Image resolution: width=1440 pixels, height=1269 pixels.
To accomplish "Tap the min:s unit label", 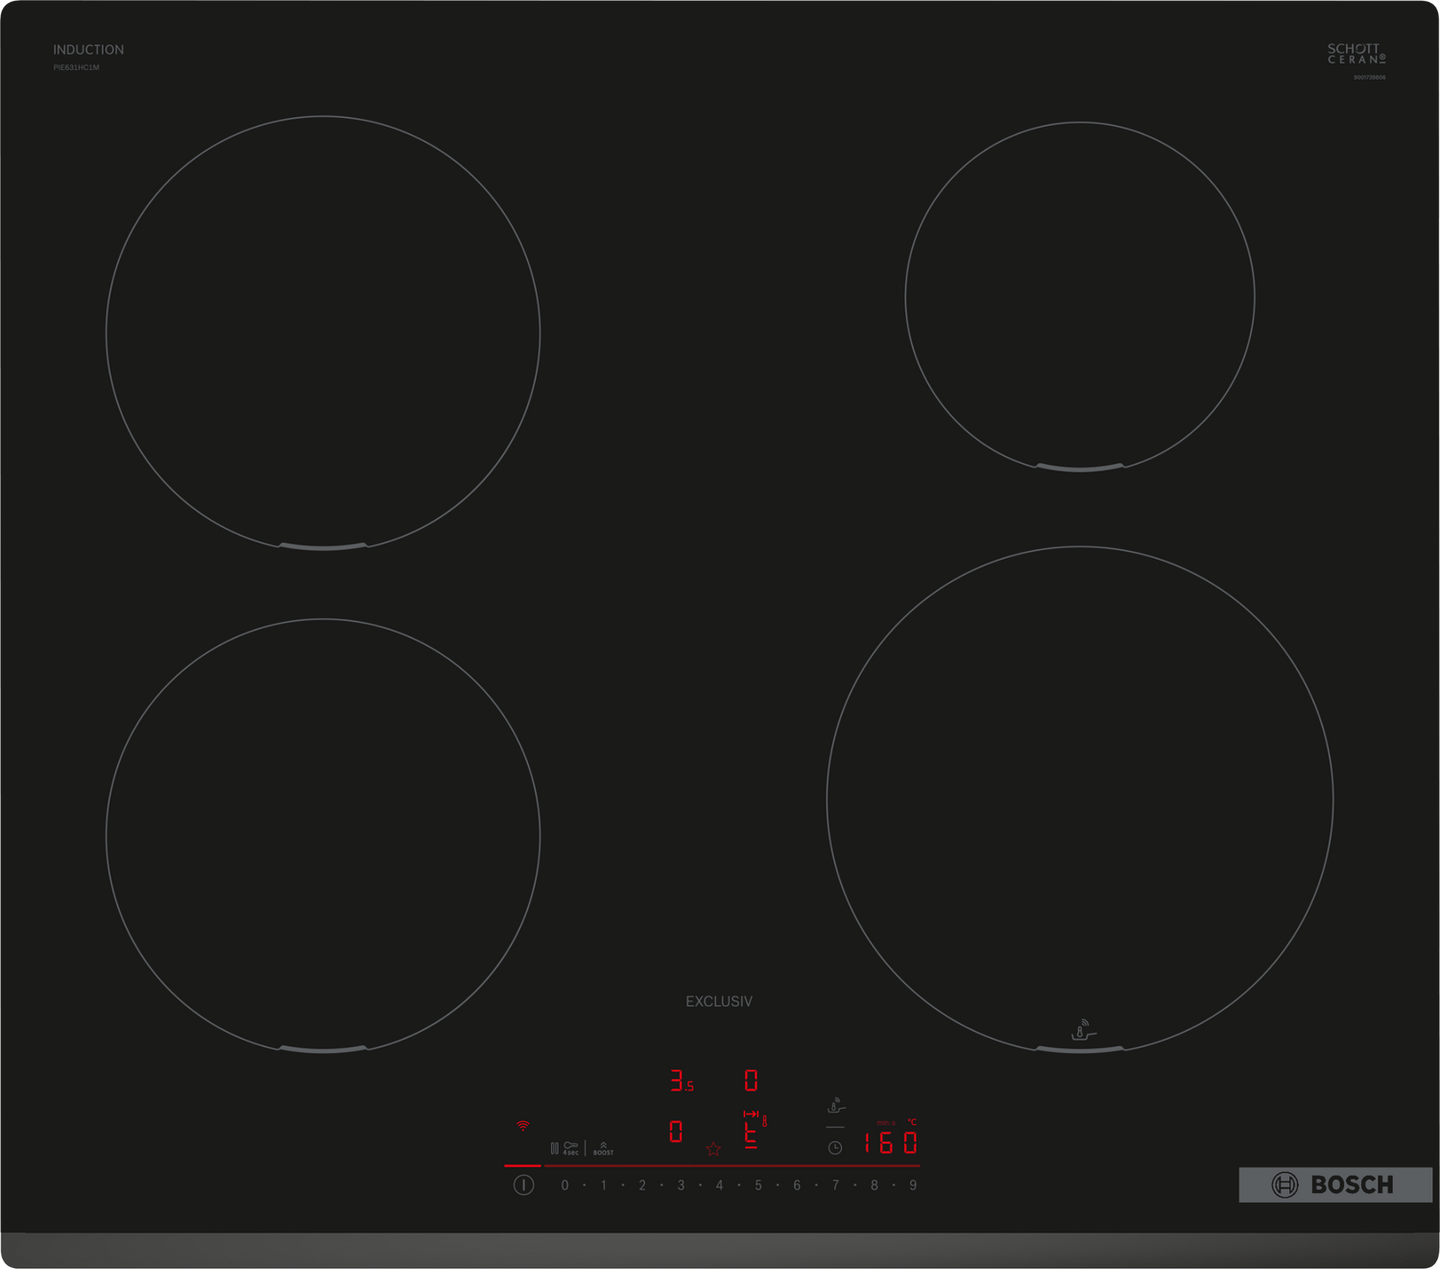I will tap(886, 1123).
